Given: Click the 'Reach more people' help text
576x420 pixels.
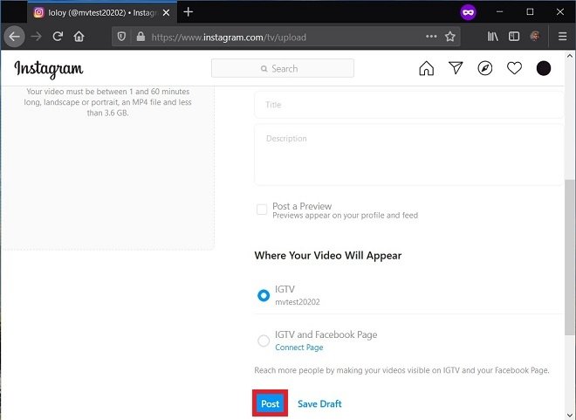Looking at the screenshot, I should [x=401, y=370].
